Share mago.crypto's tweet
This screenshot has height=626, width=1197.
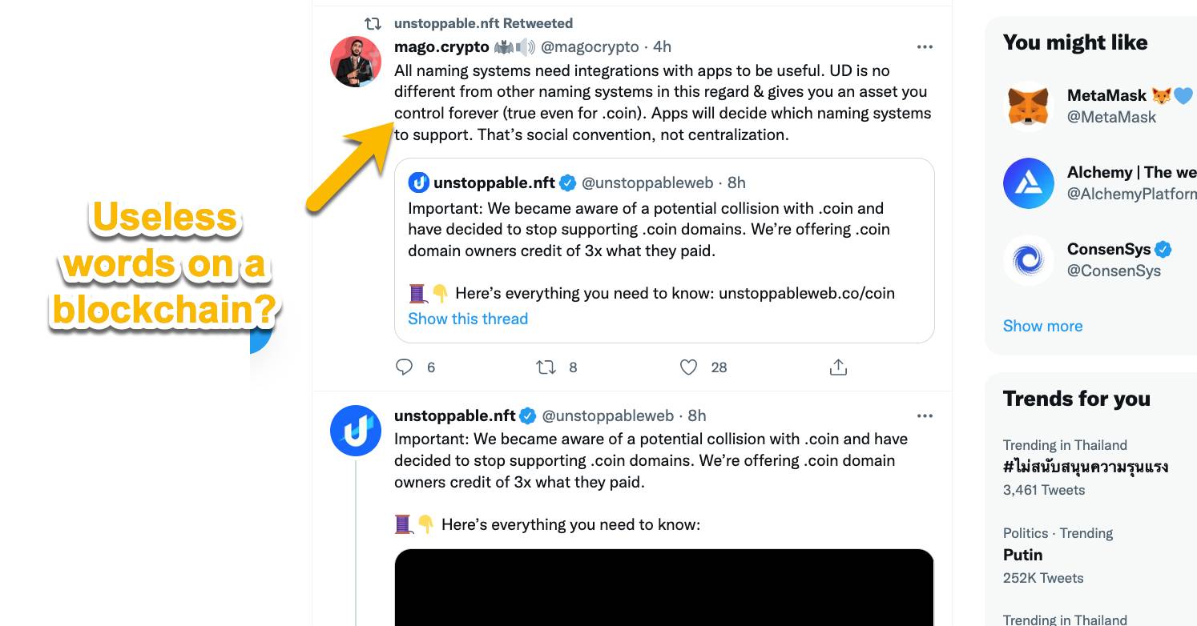tap(838, 367)
